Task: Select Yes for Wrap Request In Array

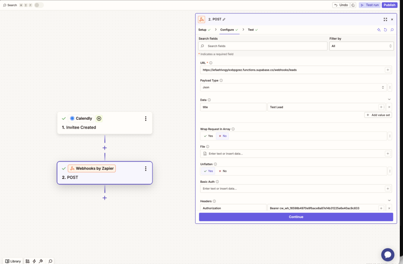Action: [x=208, y=136]
